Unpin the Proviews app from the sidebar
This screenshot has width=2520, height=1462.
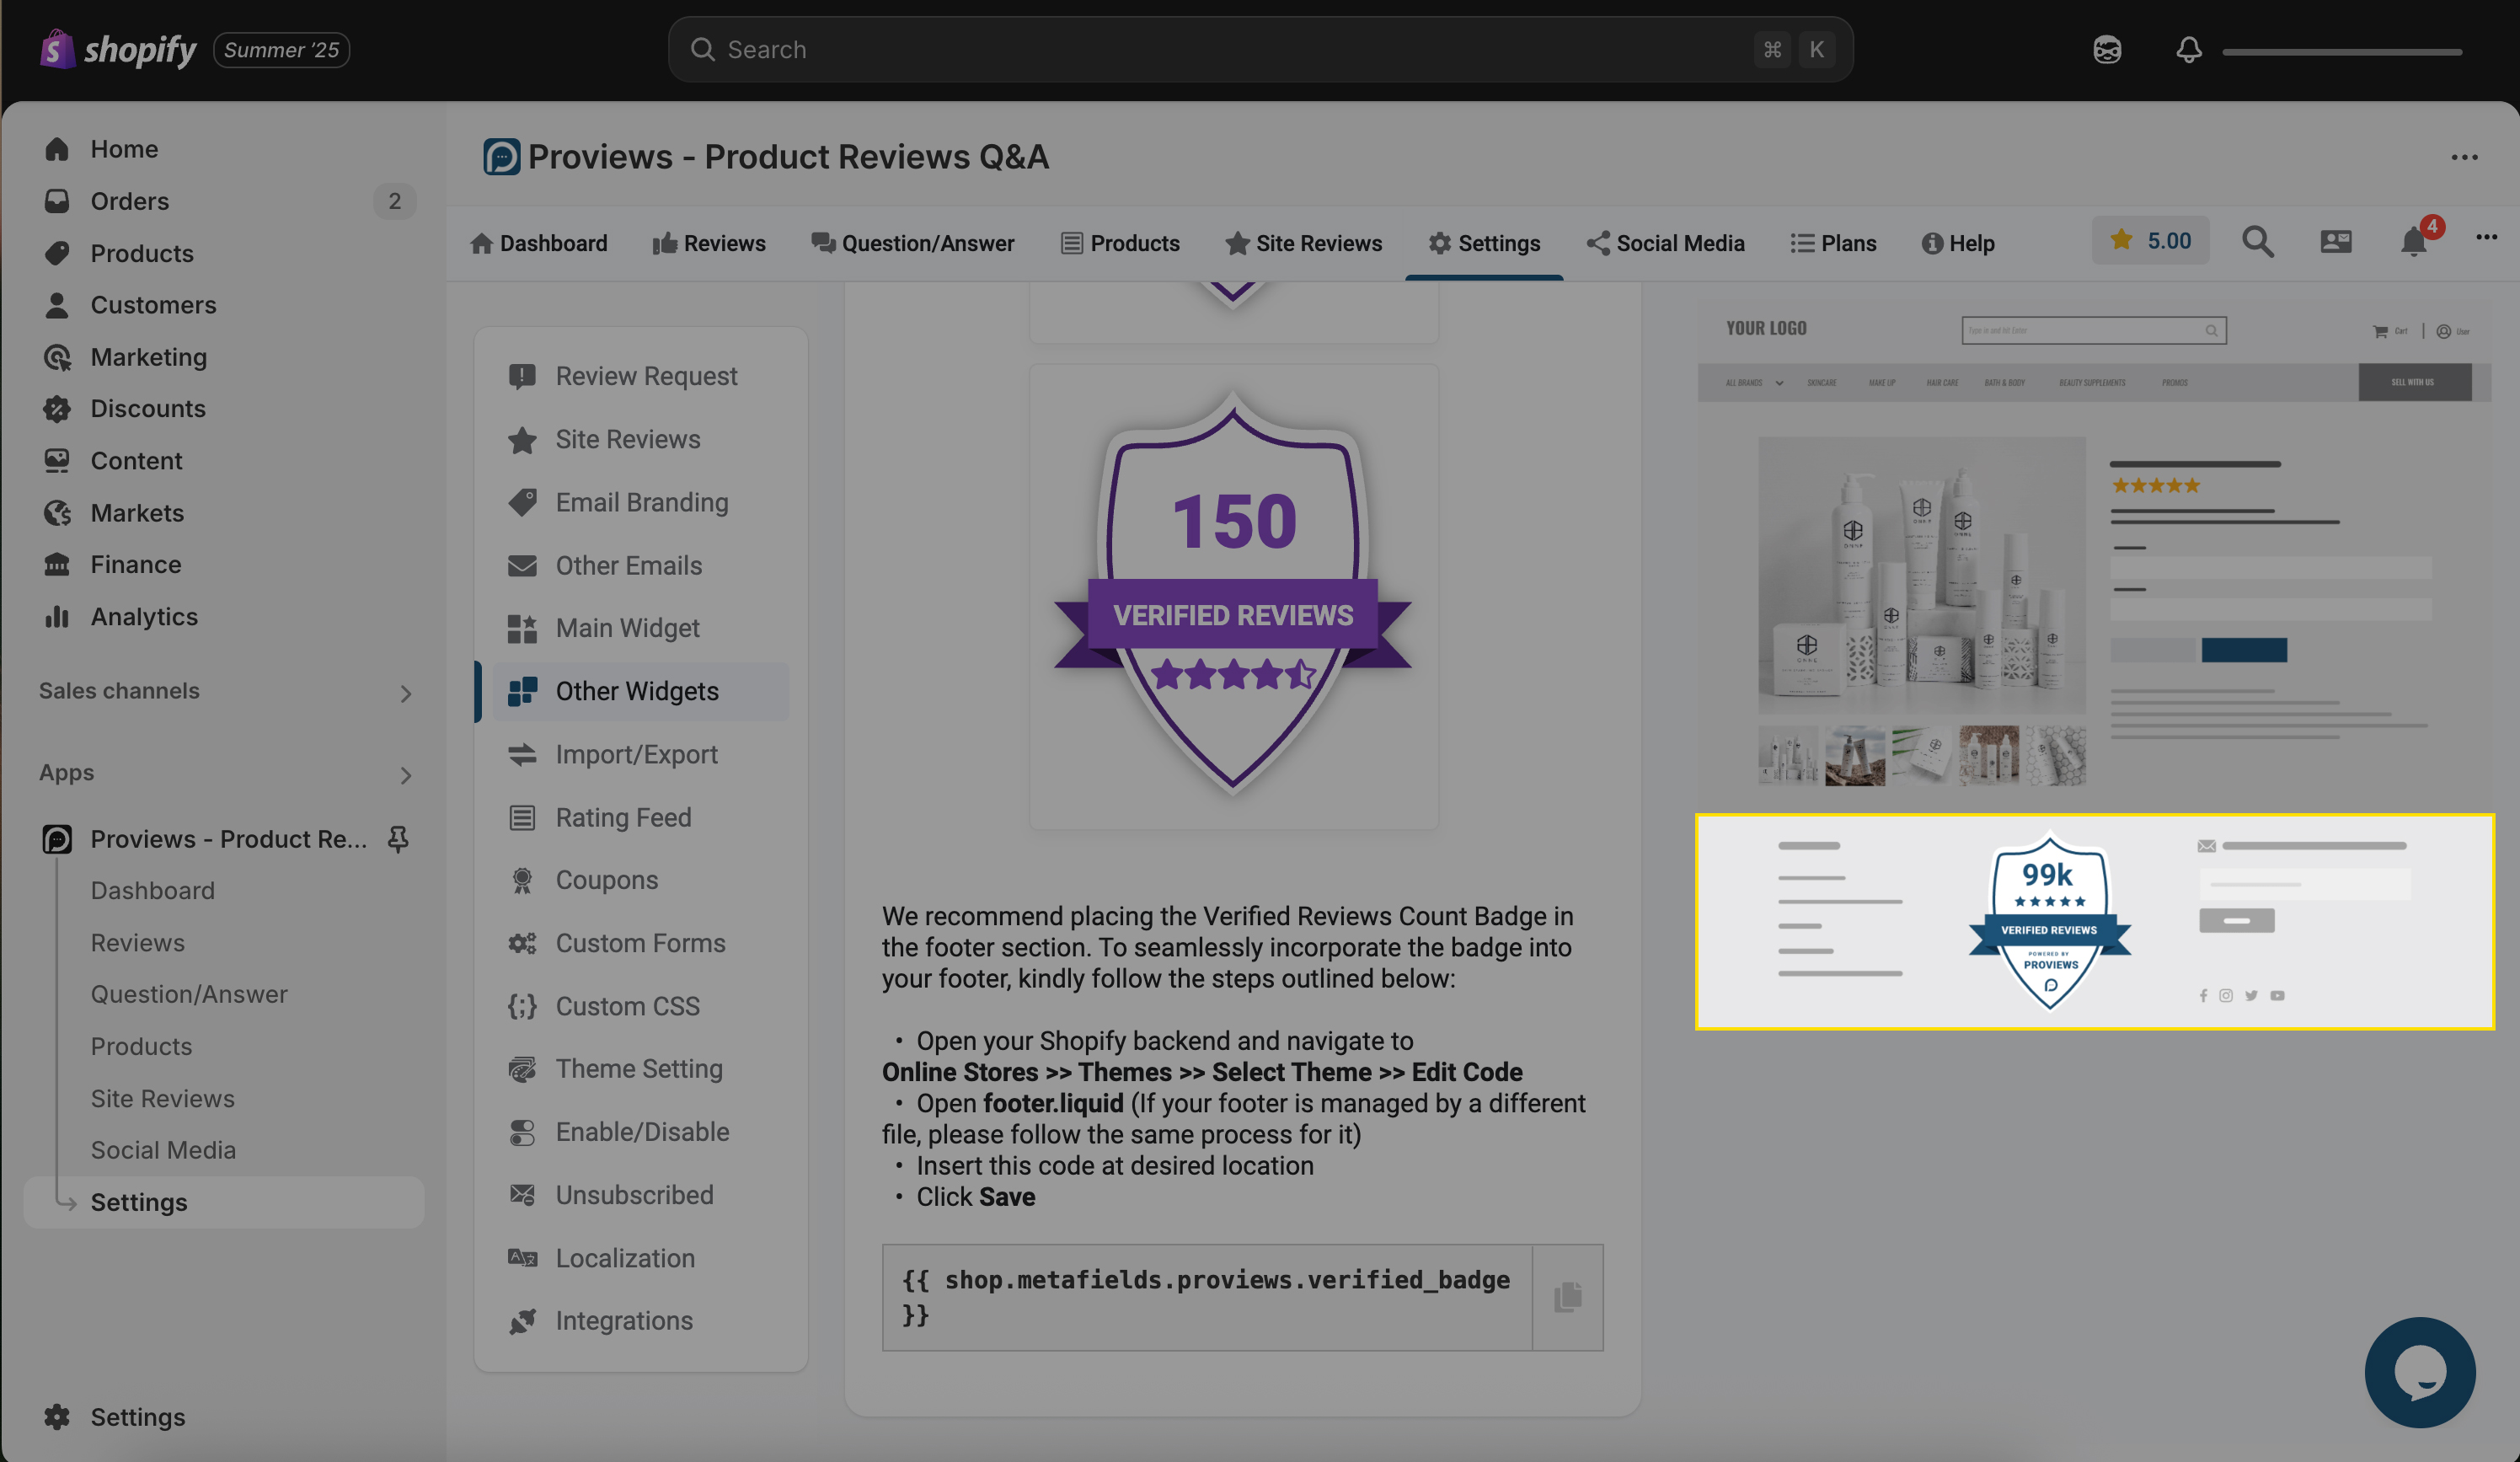click(397, 839)
